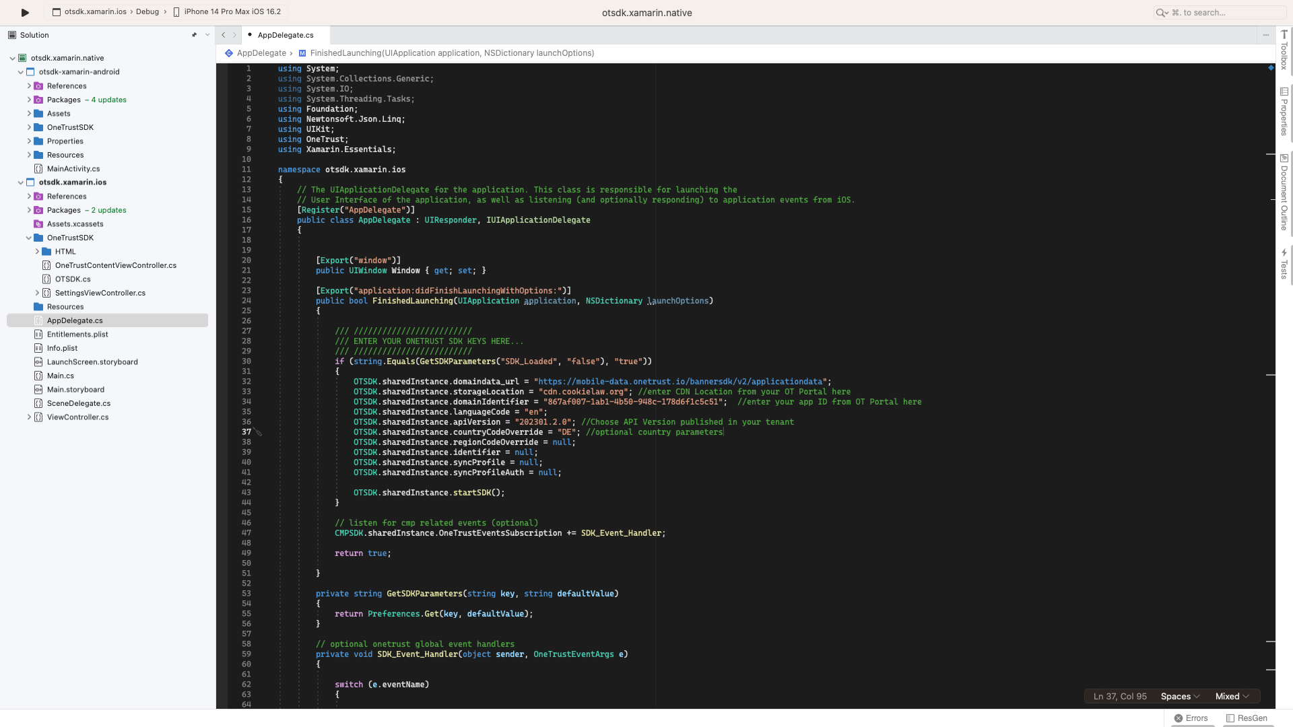Click the Run/Play button to start debugging
Viewport: 1293px width, 727px height.
point(24,11)
